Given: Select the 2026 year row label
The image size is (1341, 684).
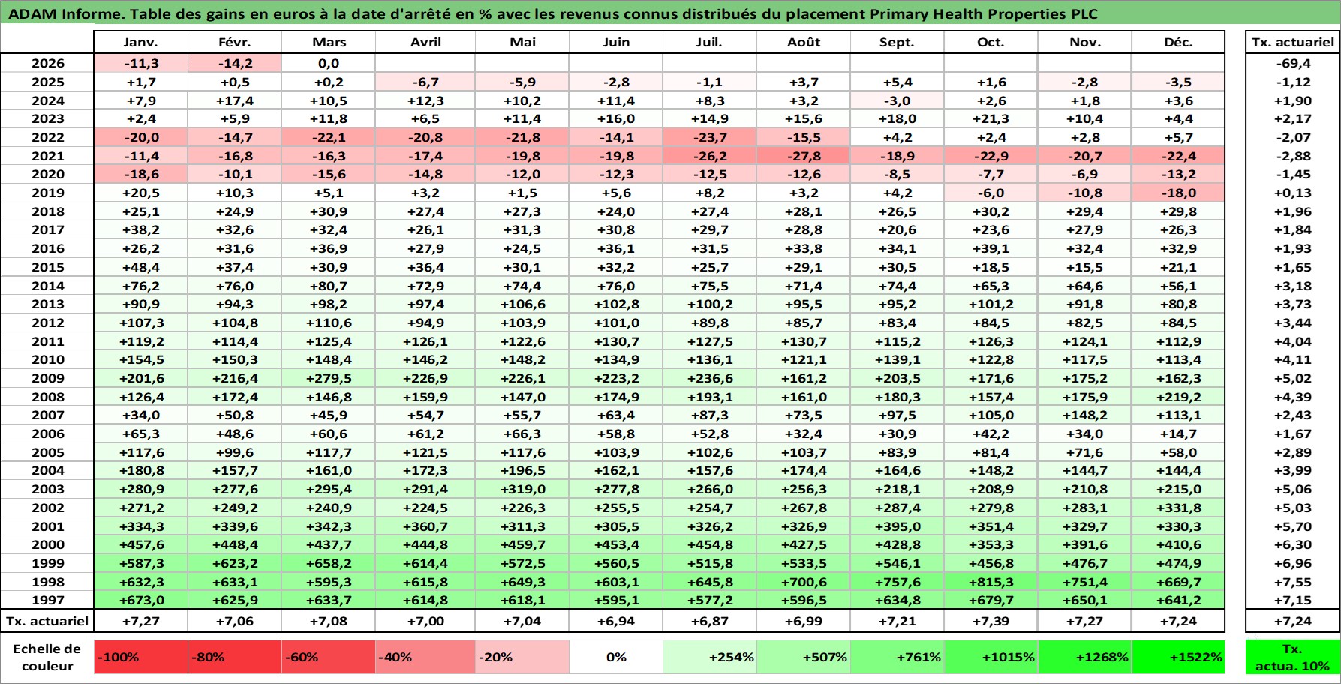Looking at the screenshot, I should 47,64.
